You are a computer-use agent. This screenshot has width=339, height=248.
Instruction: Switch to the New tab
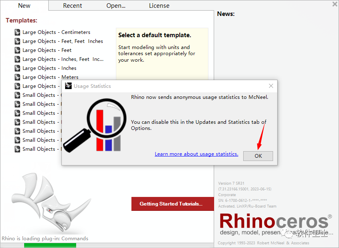click(x=24, y=6)
